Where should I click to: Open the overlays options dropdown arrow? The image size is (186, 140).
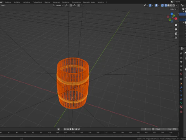[159, 5]
